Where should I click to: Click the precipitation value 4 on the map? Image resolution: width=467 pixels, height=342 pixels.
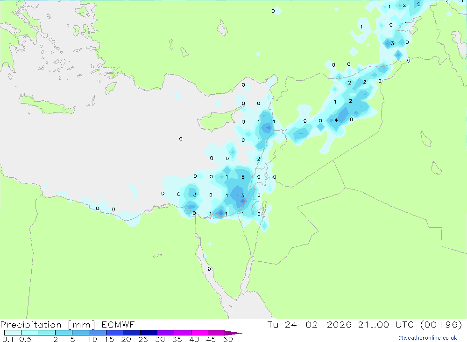tap(336, 120)
